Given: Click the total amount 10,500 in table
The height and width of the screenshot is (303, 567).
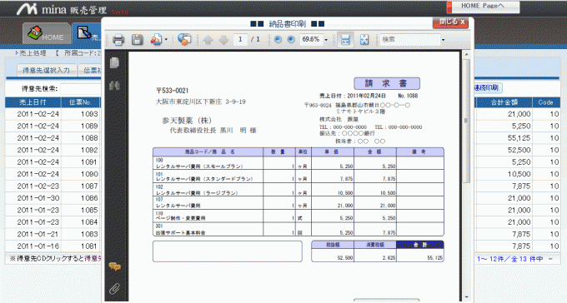Looking at the screenshot, I should pyautogui.click(x=519, y=174).
